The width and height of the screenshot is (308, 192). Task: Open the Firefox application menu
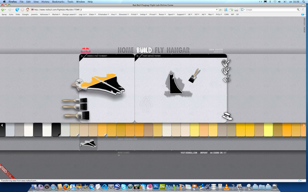(x=13, y=2)
